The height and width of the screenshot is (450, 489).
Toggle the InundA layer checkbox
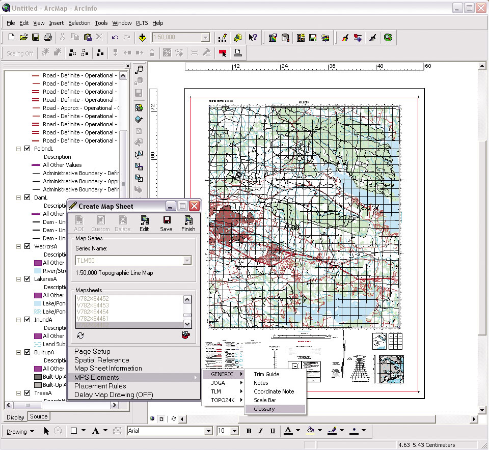pyautogui.click(x=28, y=319)
